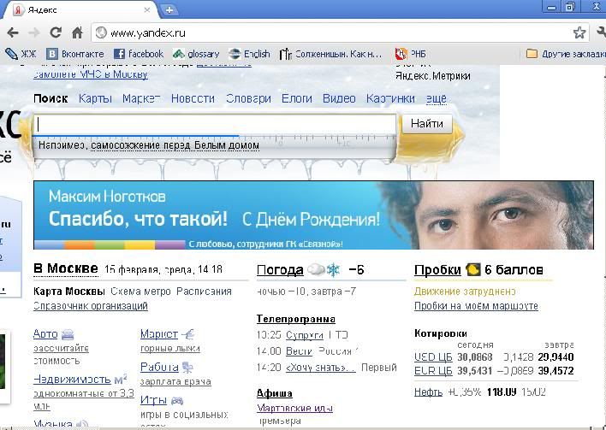This screenshot has height=430, width=606.
Task: Go back with the browser back arrow
Action: (13, 32)
